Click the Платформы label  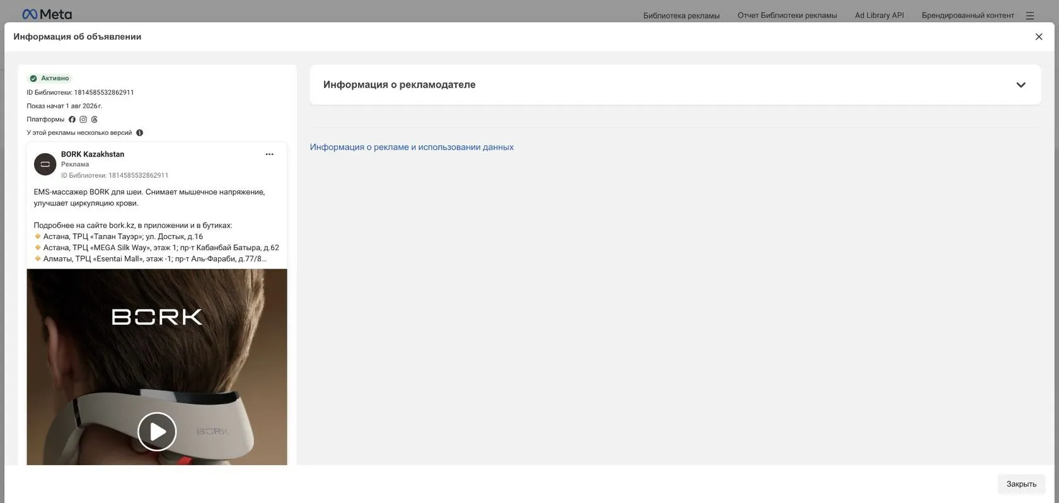coord(45,119)
